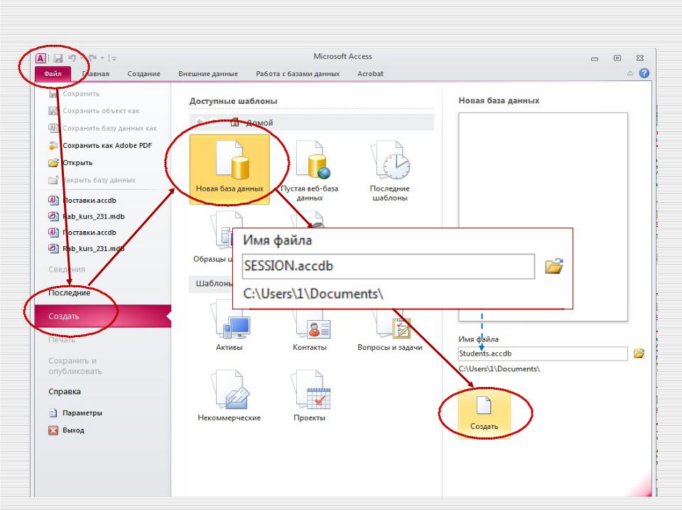The width and height of the screenshot is (682, 510).
Task: Click the Параметры icon
Action: (53, 413)
